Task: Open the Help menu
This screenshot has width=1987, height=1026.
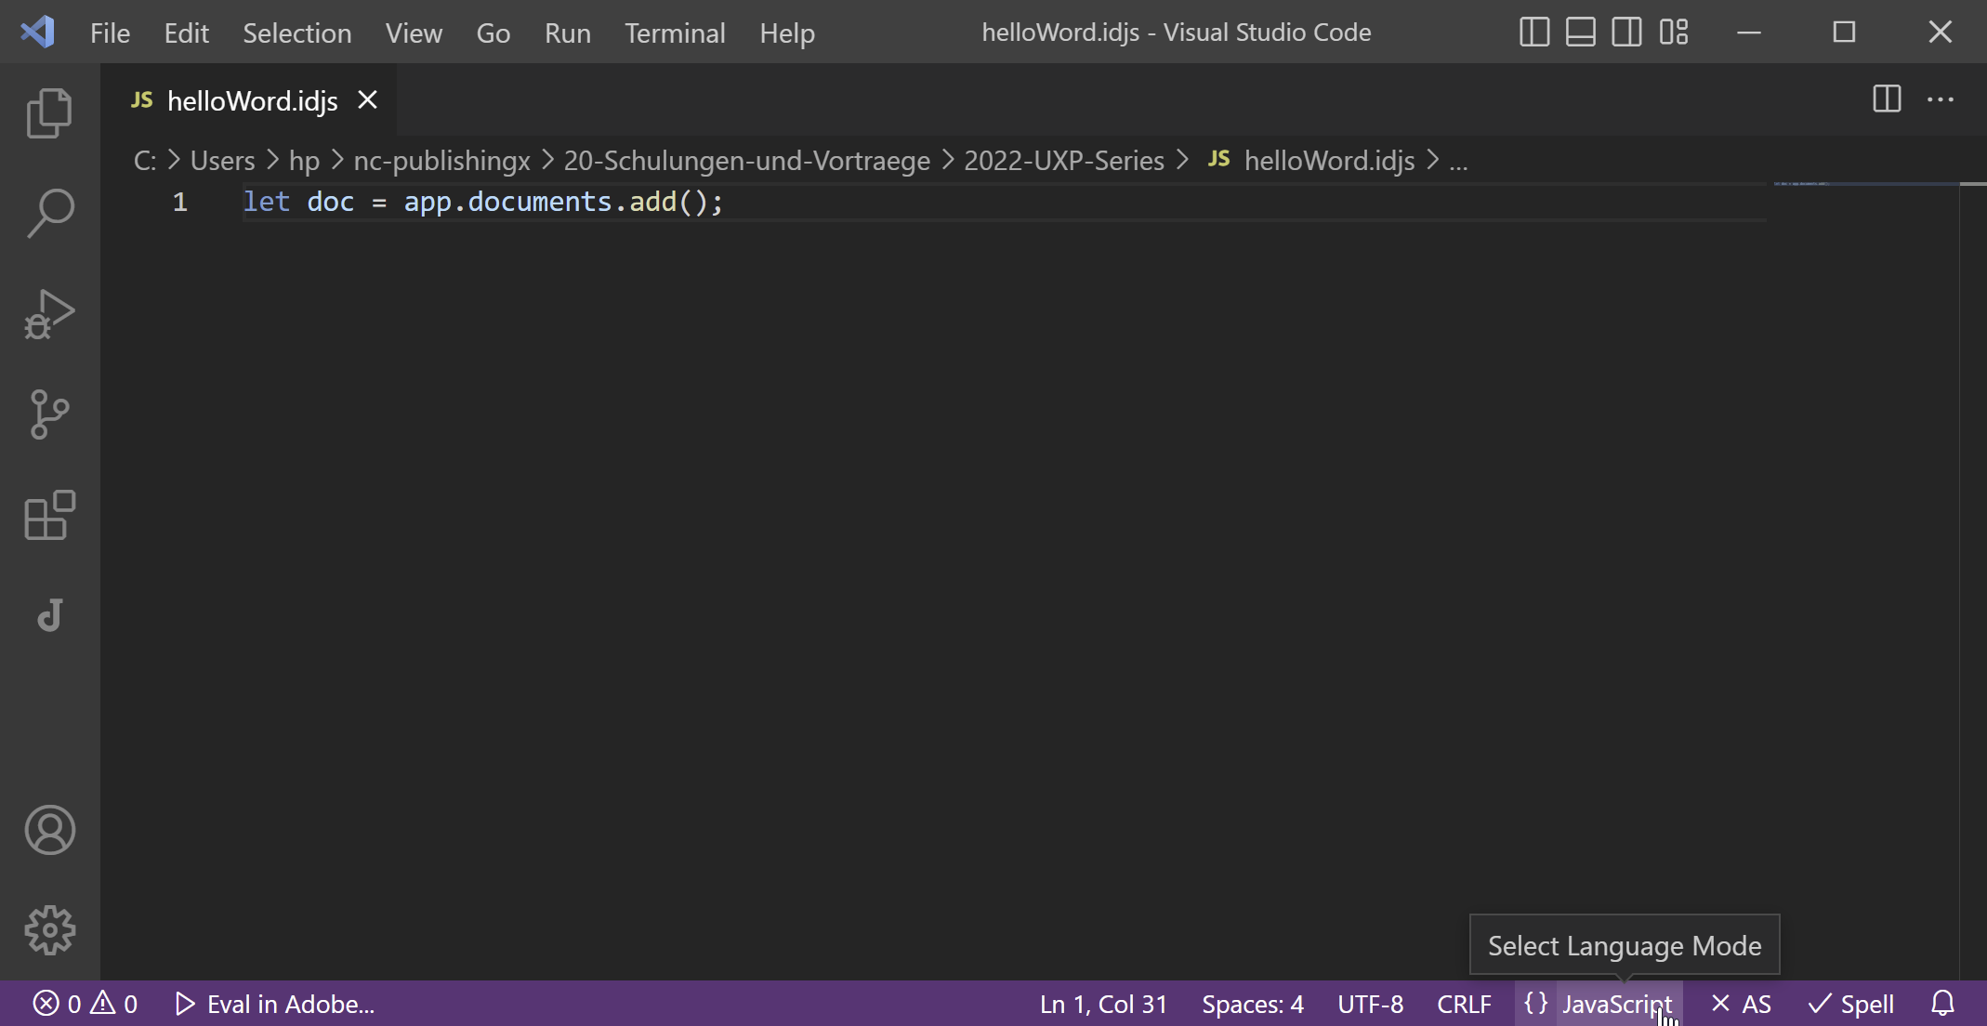Action: click(787, 33)
